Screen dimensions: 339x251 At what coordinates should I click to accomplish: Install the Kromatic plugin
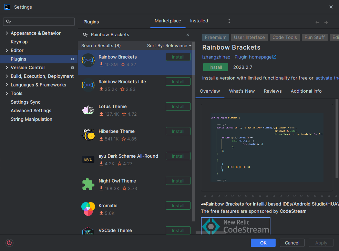click(178, 206)
